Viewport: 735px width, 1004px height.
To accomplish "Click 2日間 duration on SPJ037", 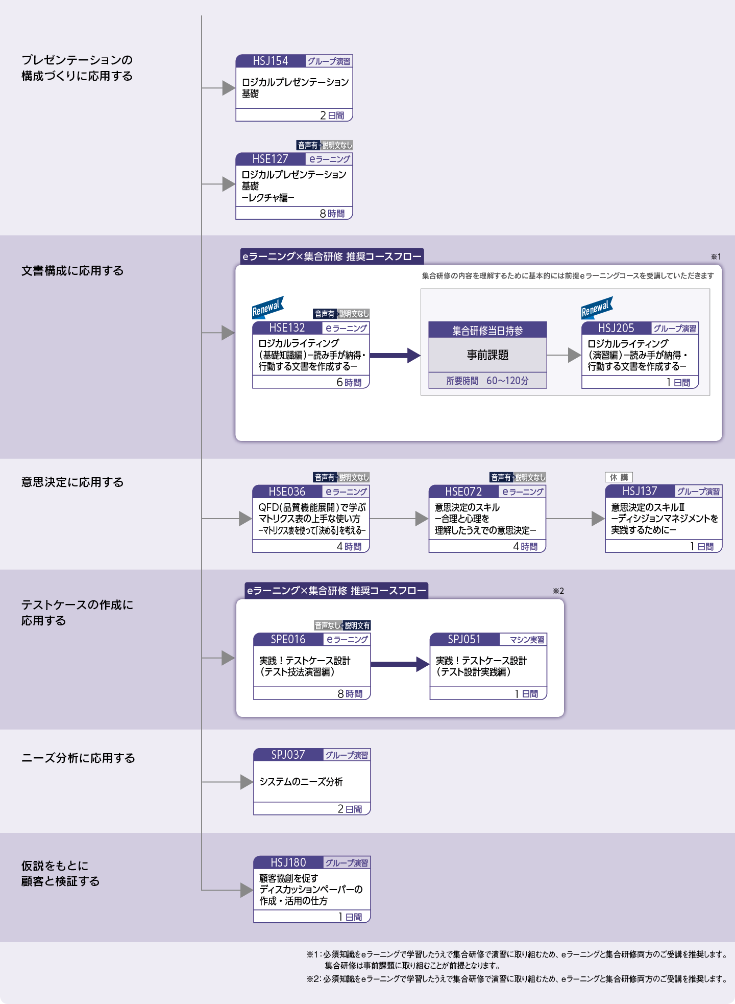I will pyautogui.click(x=350, y=809).
